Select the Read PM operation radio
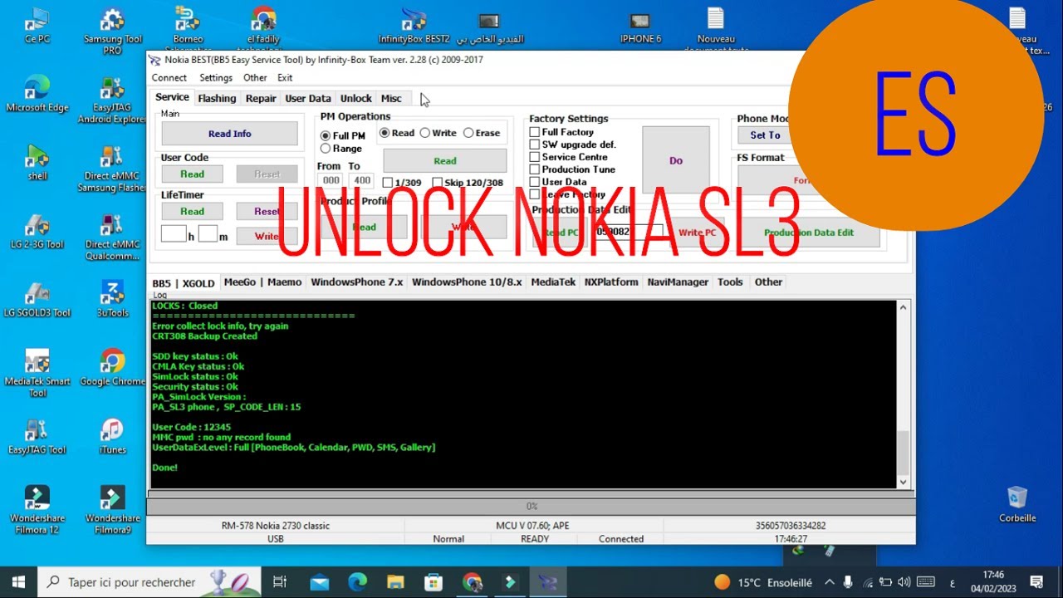This screenshot has height=598, width=1063. 397,133
